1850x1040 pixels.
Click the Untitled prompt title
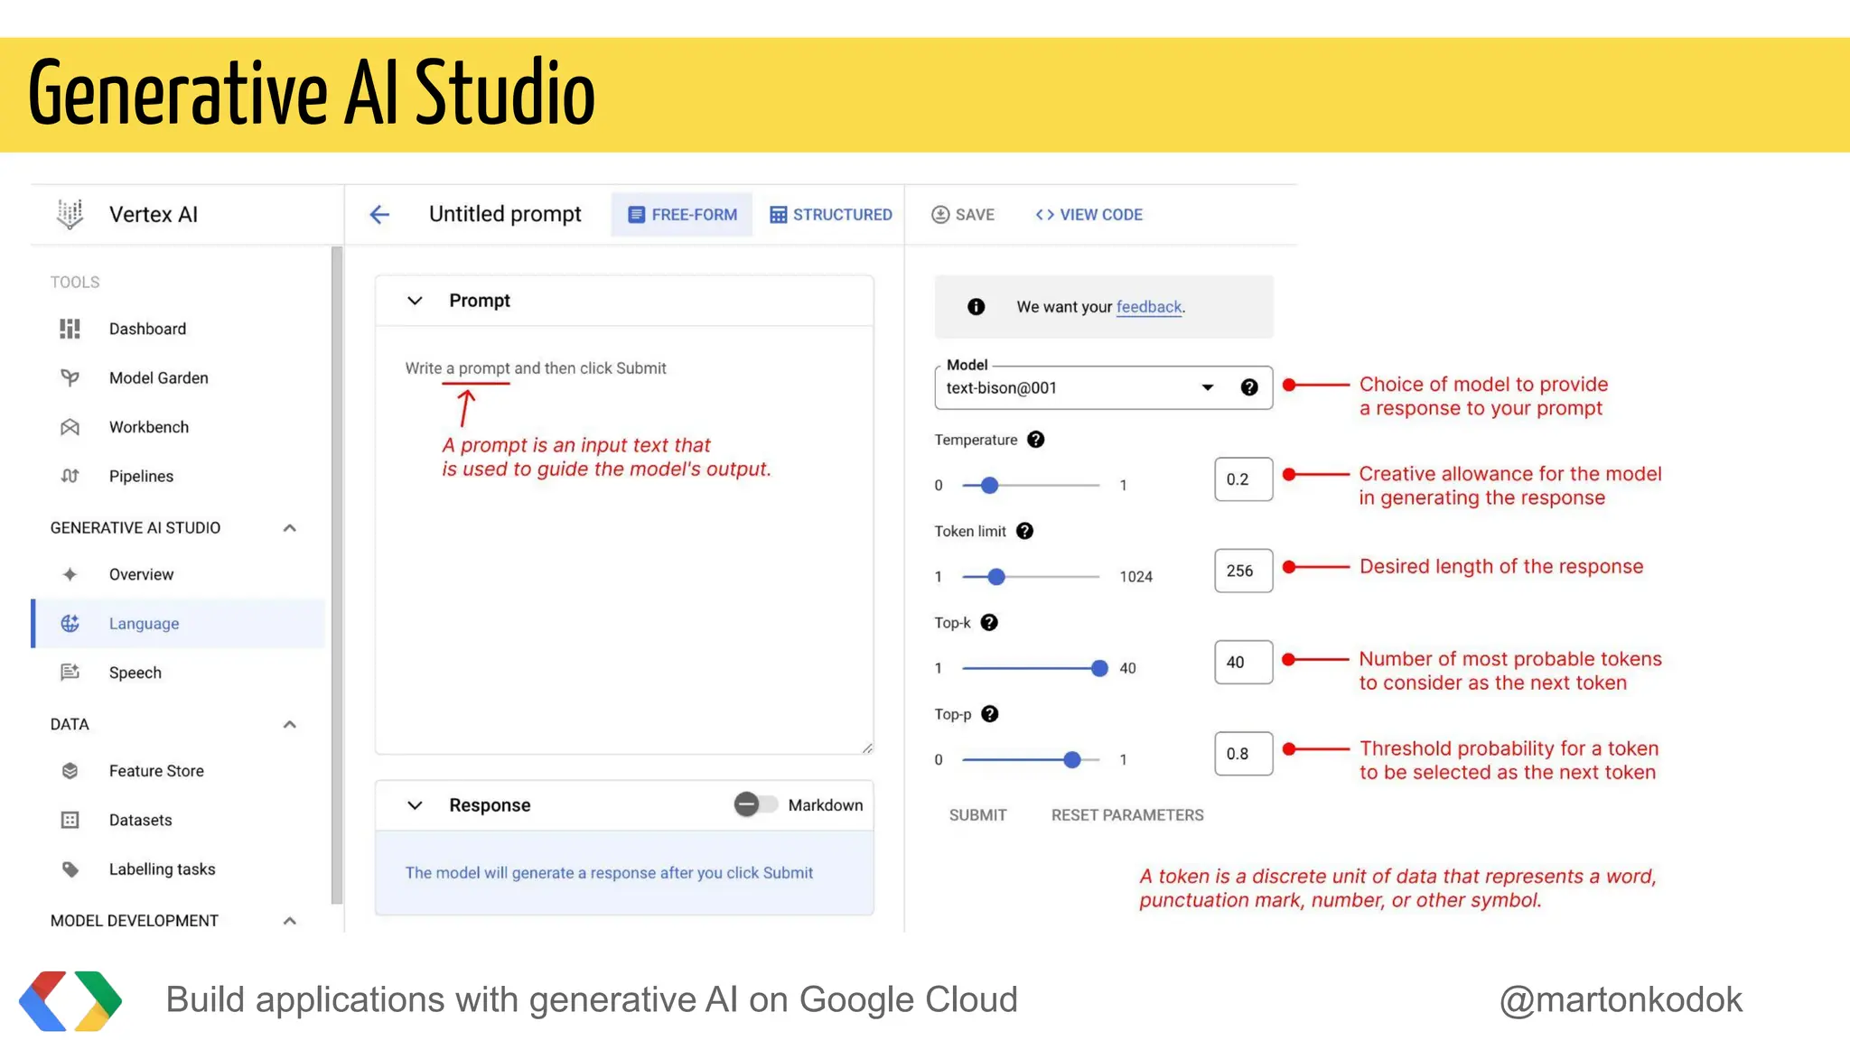click(x=505, y=214)
